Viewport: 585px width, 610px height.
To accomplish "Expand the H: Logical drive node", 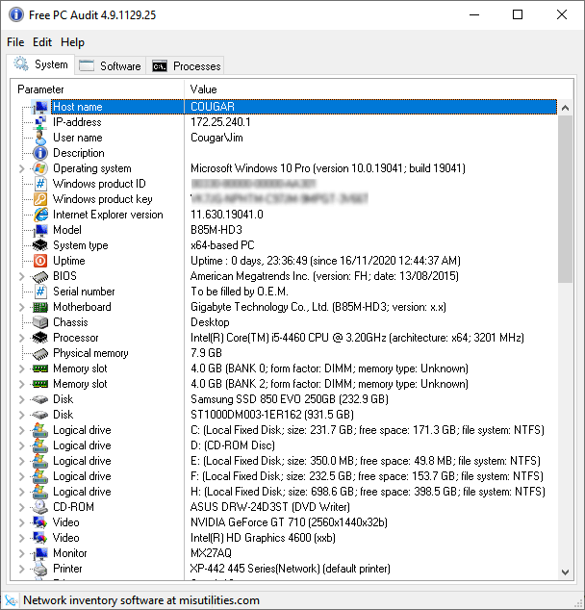I will coord(22,492).
